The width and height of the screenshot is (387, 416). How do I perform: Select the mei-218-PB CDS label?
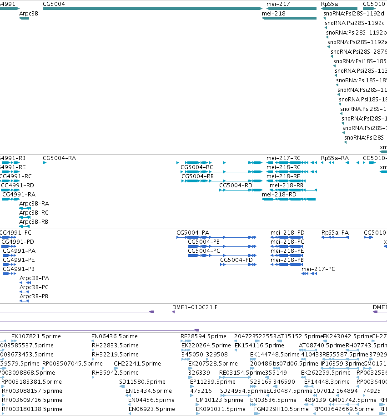[x=287, y=260]
